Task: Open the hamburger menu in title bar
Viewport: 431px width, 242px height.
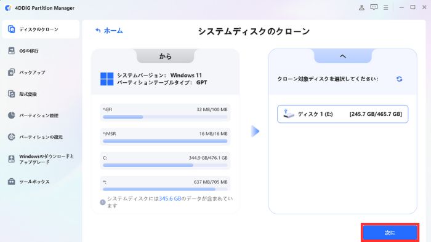Action: pos(386,7)
